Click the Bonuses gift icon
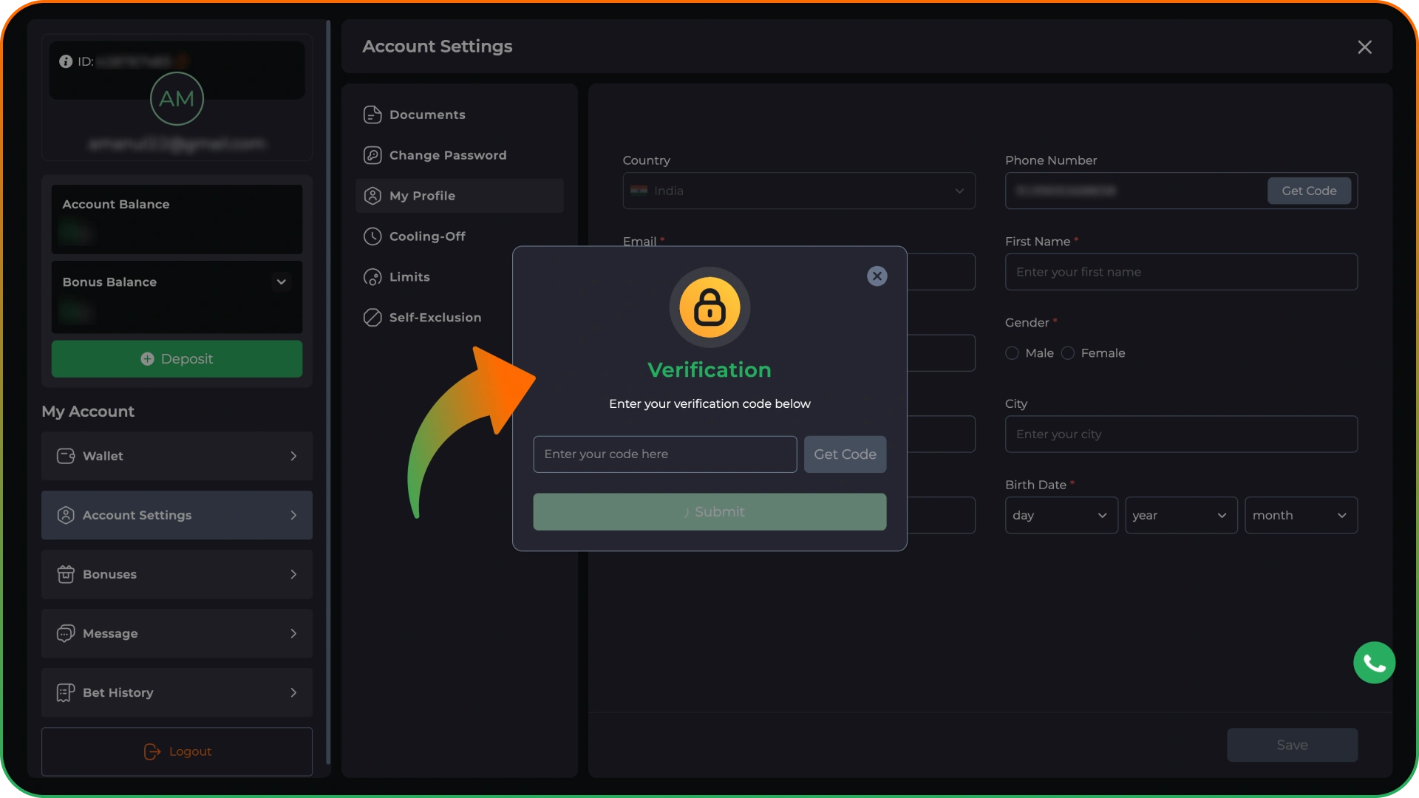 point(66,574)
